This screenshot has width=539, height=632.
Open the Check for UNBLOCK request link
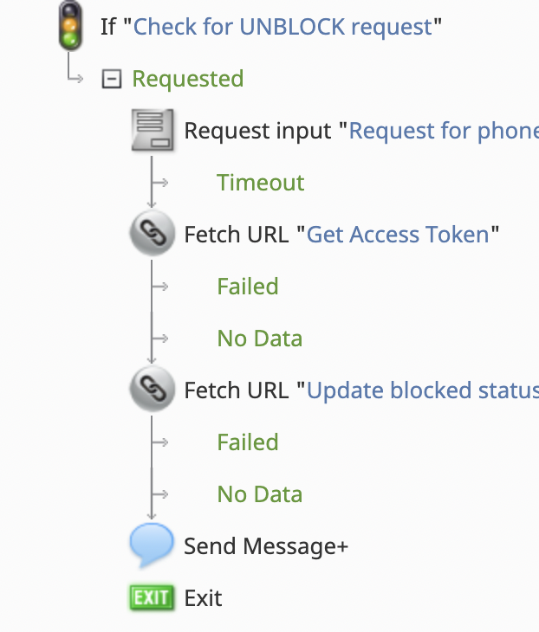283,27
